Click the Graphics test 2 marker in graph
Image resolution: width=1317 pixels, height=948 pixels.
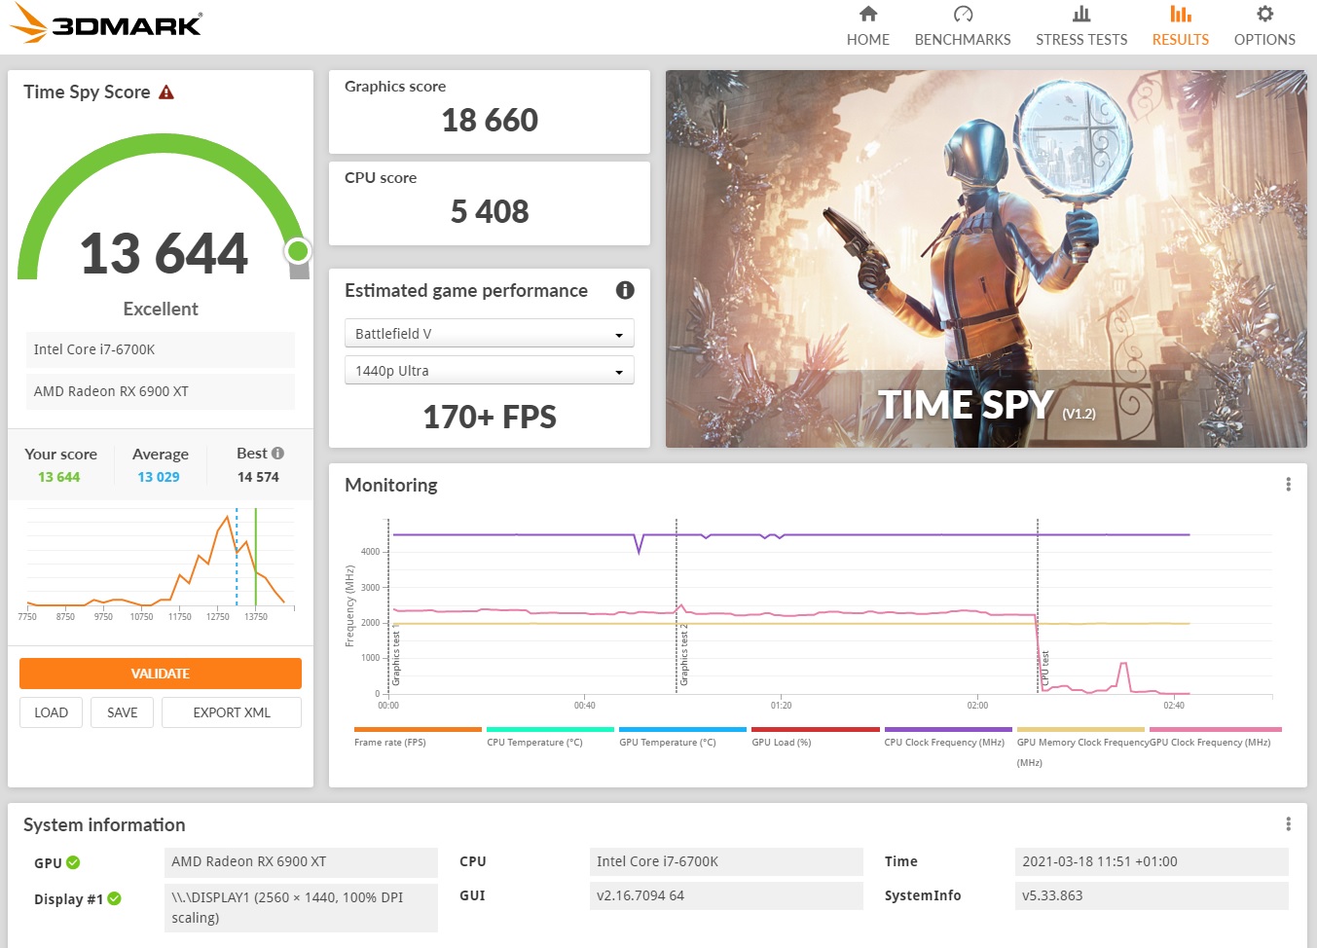(x=683, y=655)
